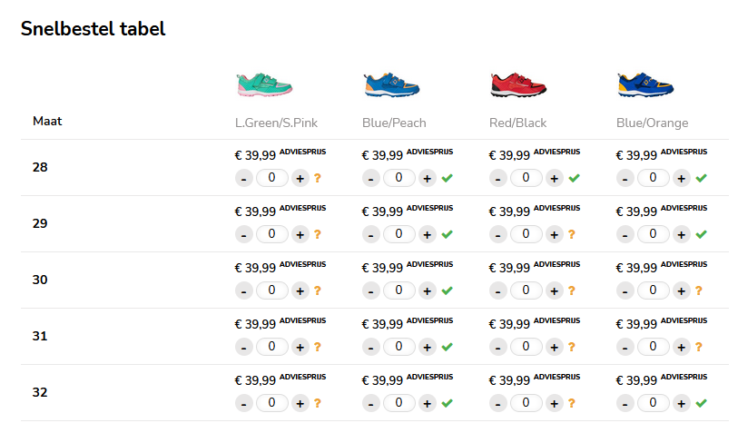Screen dimensions: 738x423
Task: Click quantity field for size 29 L.Green/S.Pink
Action: pyautogui.click(x=272, y=234)
